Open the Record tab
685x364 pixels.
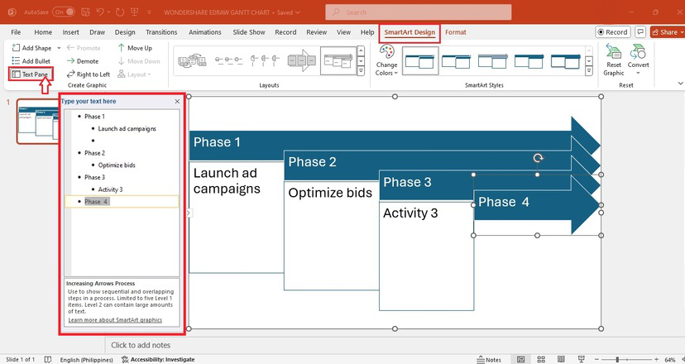(285, 32)
